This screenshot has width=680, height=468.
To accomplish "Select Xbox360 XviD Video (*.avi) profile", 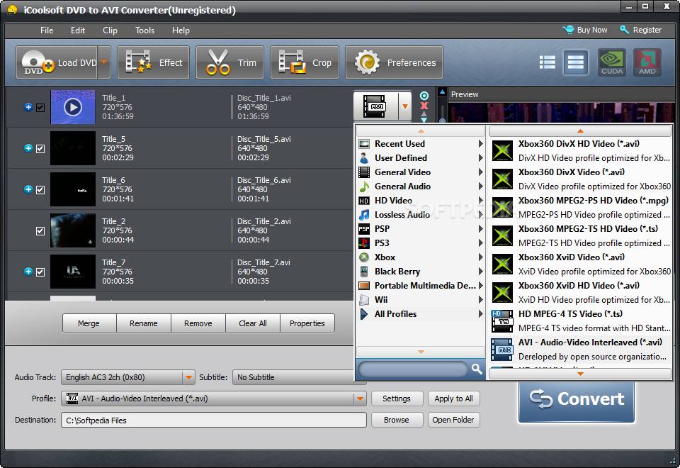I will tap(581, 264).
